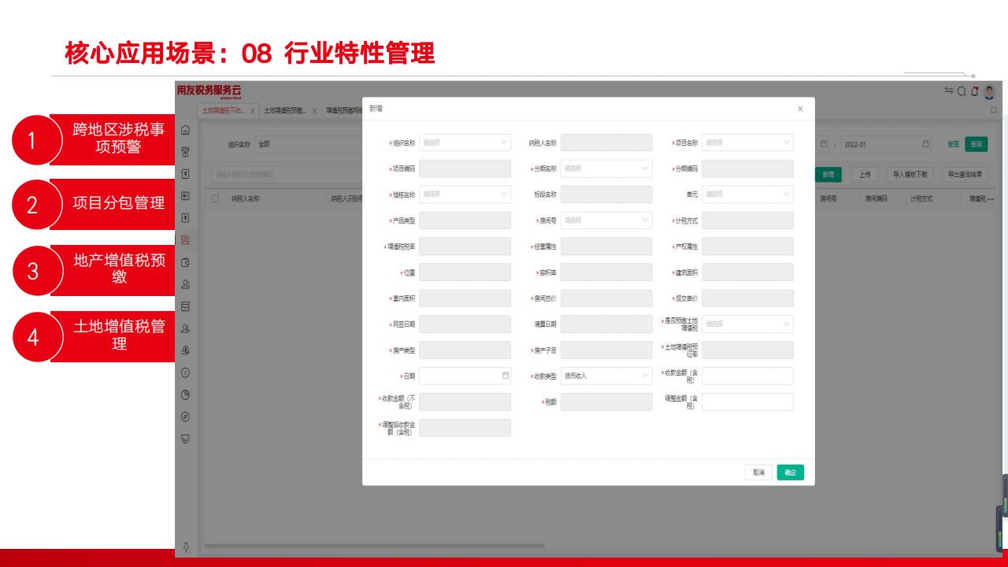1008x567 pixels.
Task: Close the 新增 dialog with X
Action: (800, 109)
